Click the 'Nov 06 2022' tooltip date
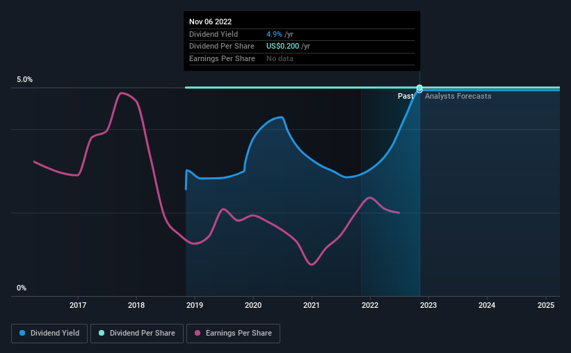This screenshot has width=571, height=353. coord(210,22)
